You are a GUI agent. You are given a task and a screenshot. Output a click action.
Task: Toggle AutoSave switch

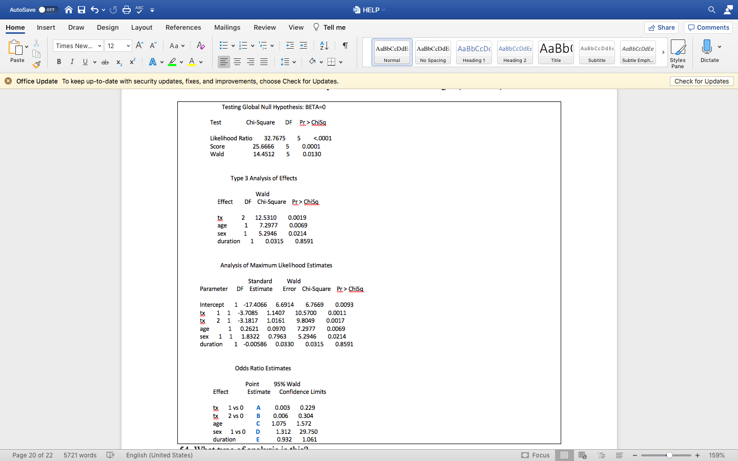click(x=48, y=10)
